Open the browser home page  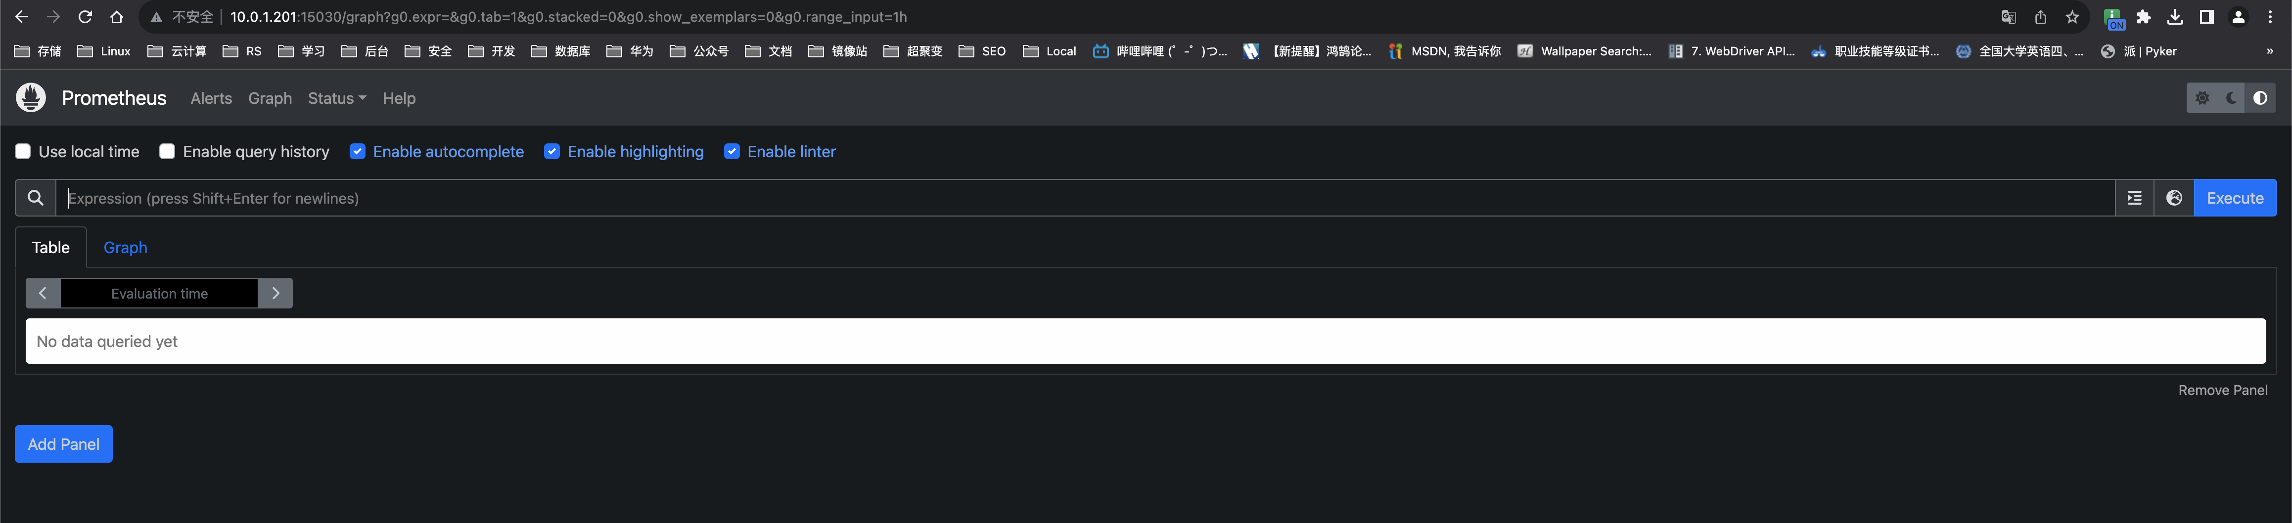pos(117,17)
